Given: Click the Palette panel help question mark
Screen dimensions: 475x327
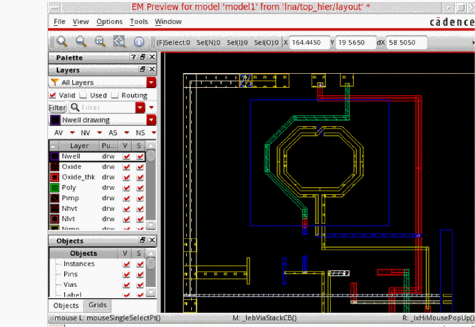Looking at the screenshot, I should tap(133, 57).
